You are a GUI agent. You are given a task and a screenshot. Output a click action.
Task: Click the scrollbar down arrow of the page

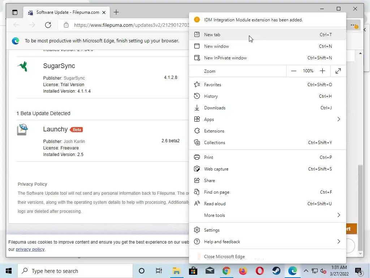tap(360, 254)
